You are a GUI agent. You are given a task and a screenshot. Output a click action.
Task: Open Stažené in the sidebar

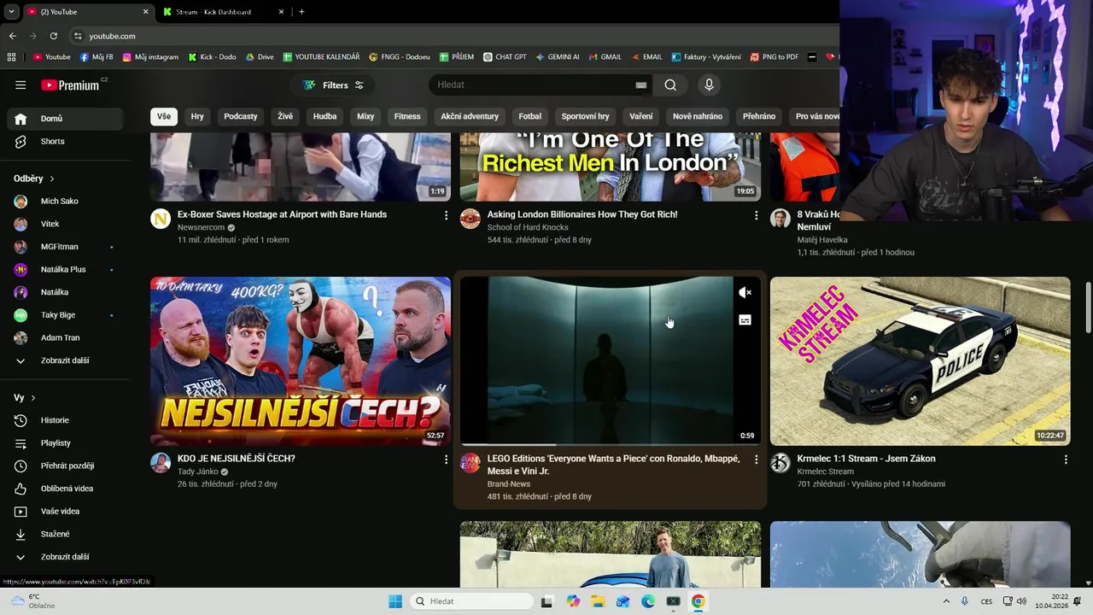coord(65,534)
